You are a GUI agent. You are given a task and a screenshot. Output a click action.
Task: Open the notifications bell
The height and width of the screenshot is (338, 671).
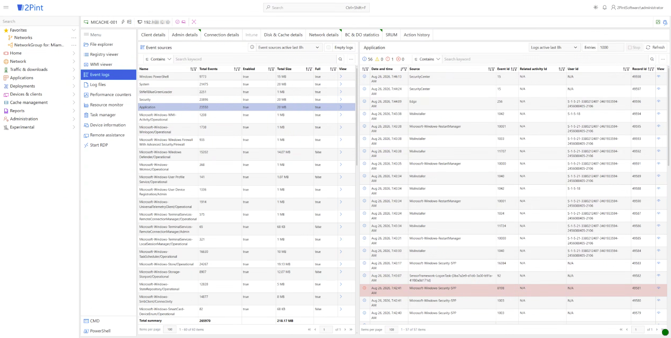[604, 8]
